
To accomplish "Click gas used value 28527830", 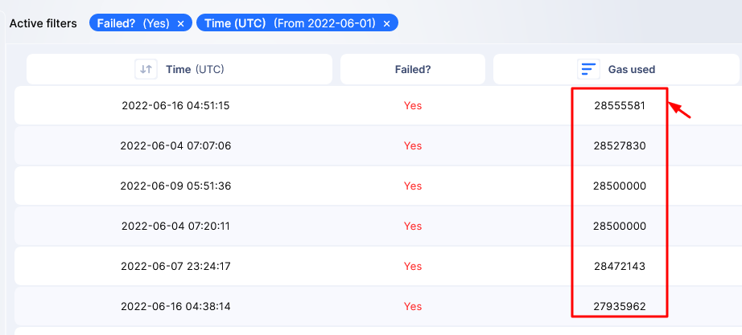I will [620, 146].
